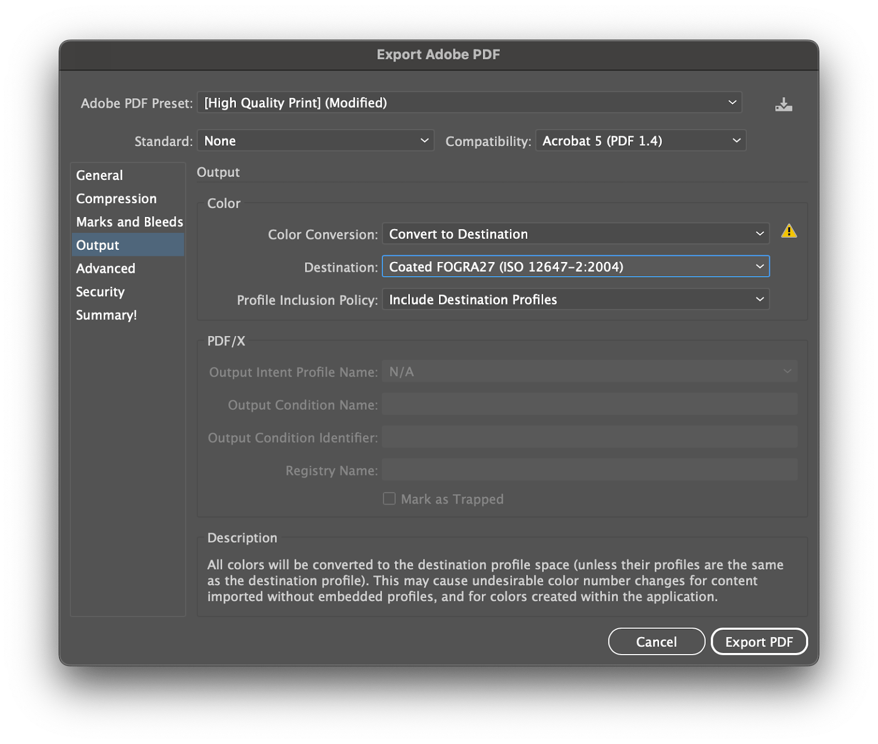Open the Summary! panel
Image resolution: width=878 pixels, height=744 pixels.
[x=128, y=315]
